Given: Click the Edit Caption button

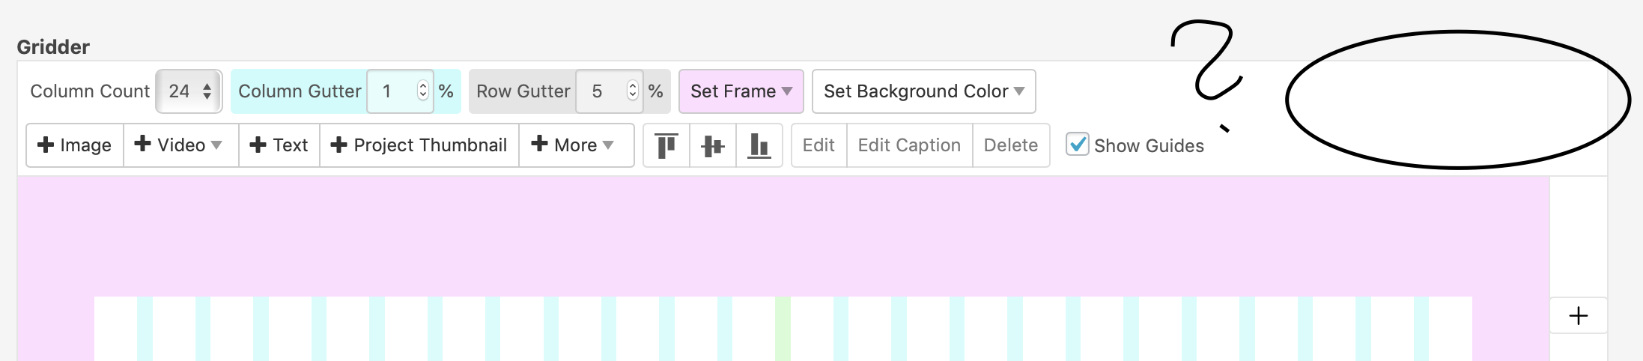Looking at the screenshot, I should click(x=909, y=145).
